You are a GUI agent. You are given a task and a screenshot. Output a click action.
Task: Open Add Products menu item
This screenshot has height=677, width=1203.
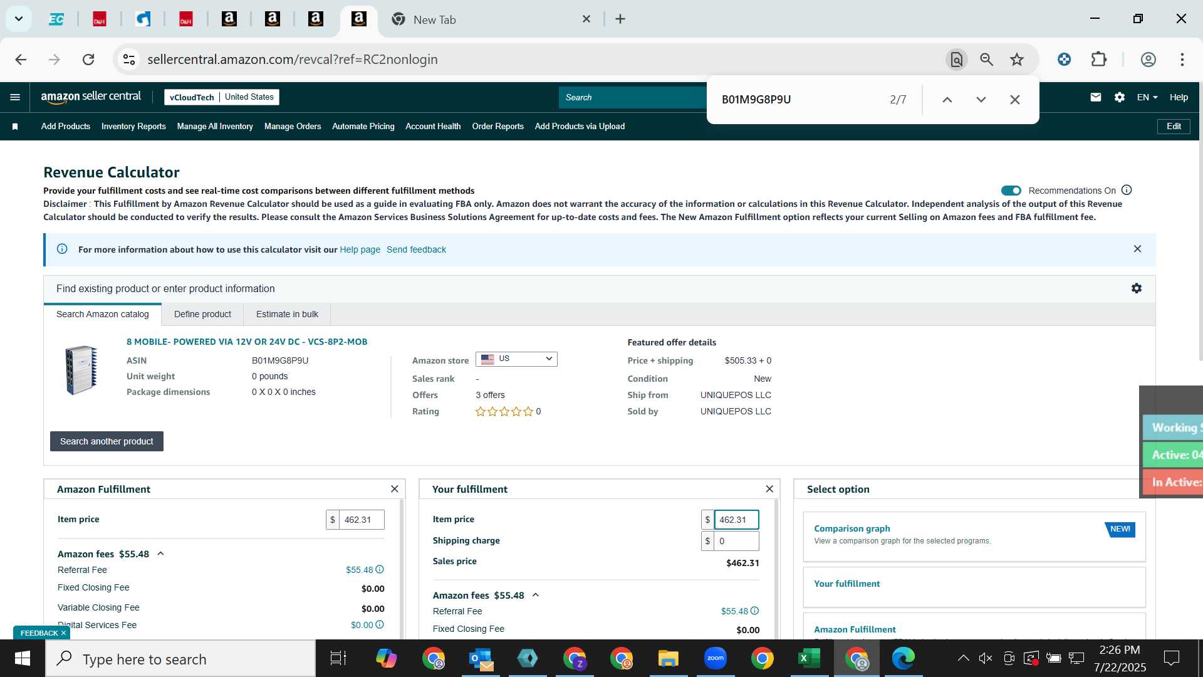pyautogui.click(x=66, y=127)
